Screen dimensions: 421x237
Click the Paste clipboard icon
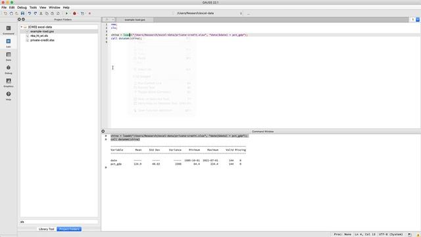coord(52,13)
